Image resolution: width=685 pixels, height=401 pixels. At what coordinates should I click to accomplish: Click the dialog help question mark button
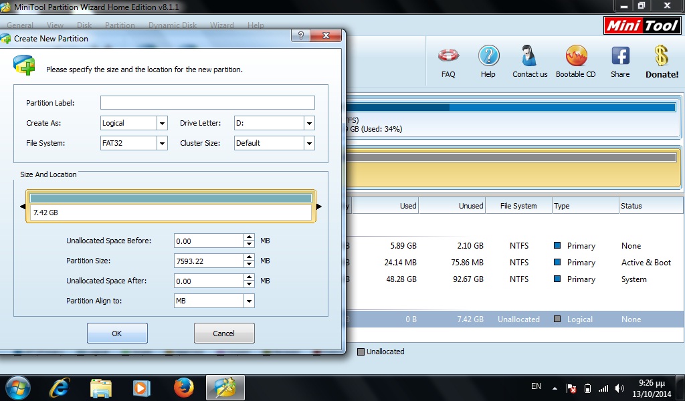pyautogui.click(x=300, y=35)
